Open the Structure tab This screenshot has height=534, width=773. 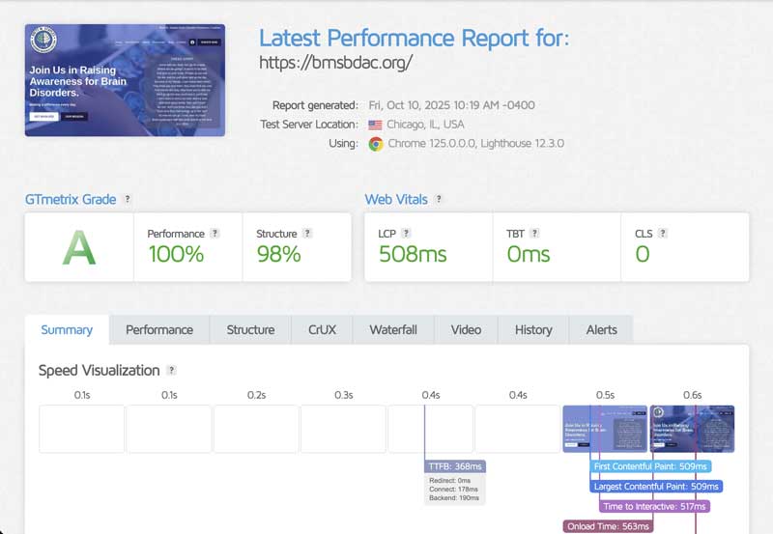250,330
